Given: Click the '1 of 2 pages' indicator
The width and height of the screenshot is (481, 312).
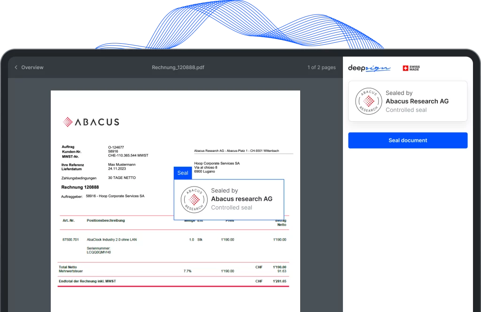Looking at the screenshot, I should pos(321,68).
